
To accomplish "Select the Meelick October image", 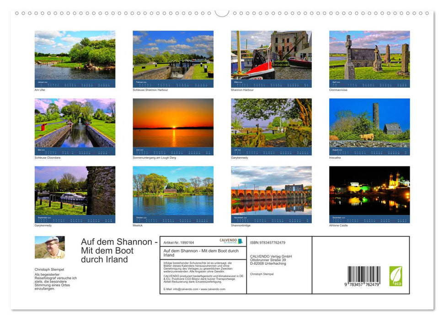I will point(173,194).
